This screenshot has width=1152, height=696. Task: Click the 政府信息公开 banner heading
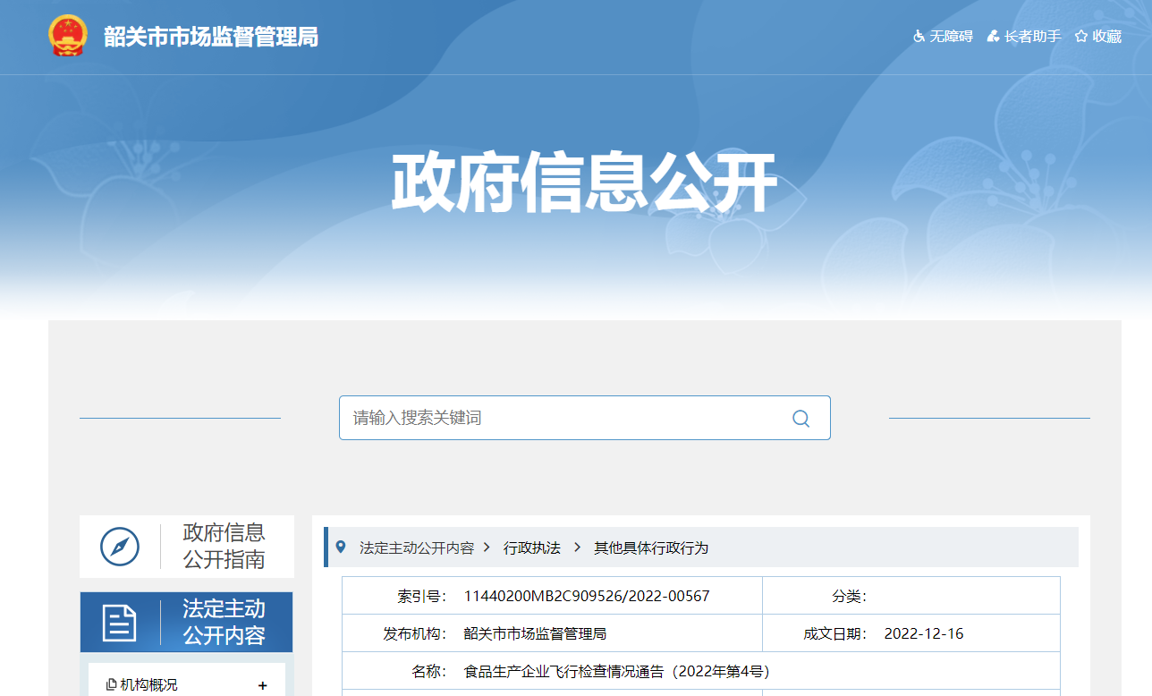(584, 182)
